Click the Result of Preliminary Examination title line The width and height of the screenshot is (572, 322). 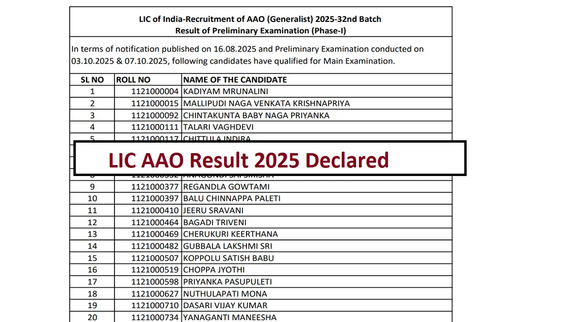[260, 31]
